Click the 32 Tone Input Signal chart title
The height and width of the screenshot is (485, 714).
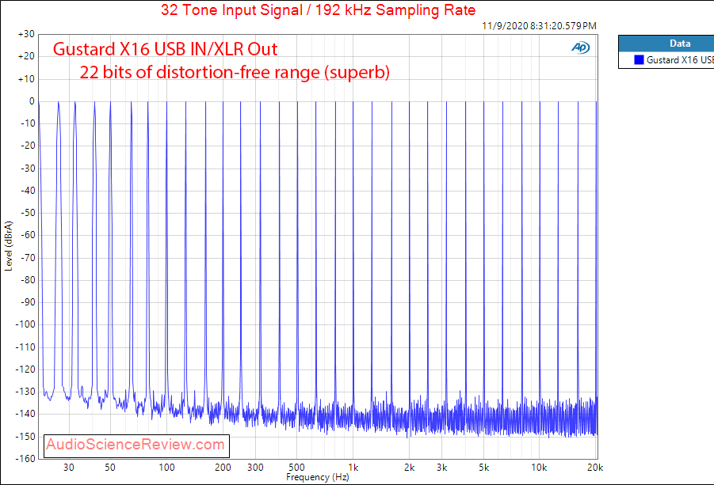tap(319, 10)
